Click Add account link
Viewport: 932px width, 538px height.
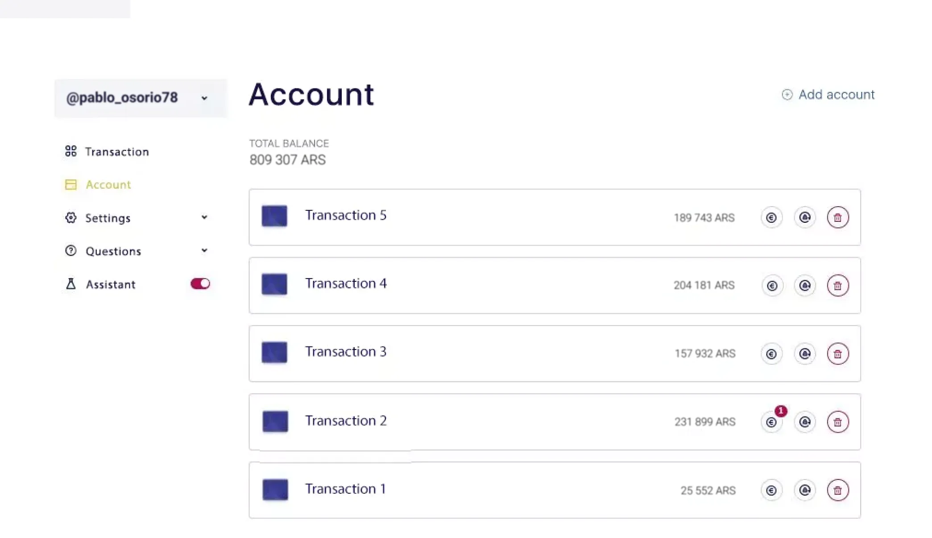click(828, 95)
